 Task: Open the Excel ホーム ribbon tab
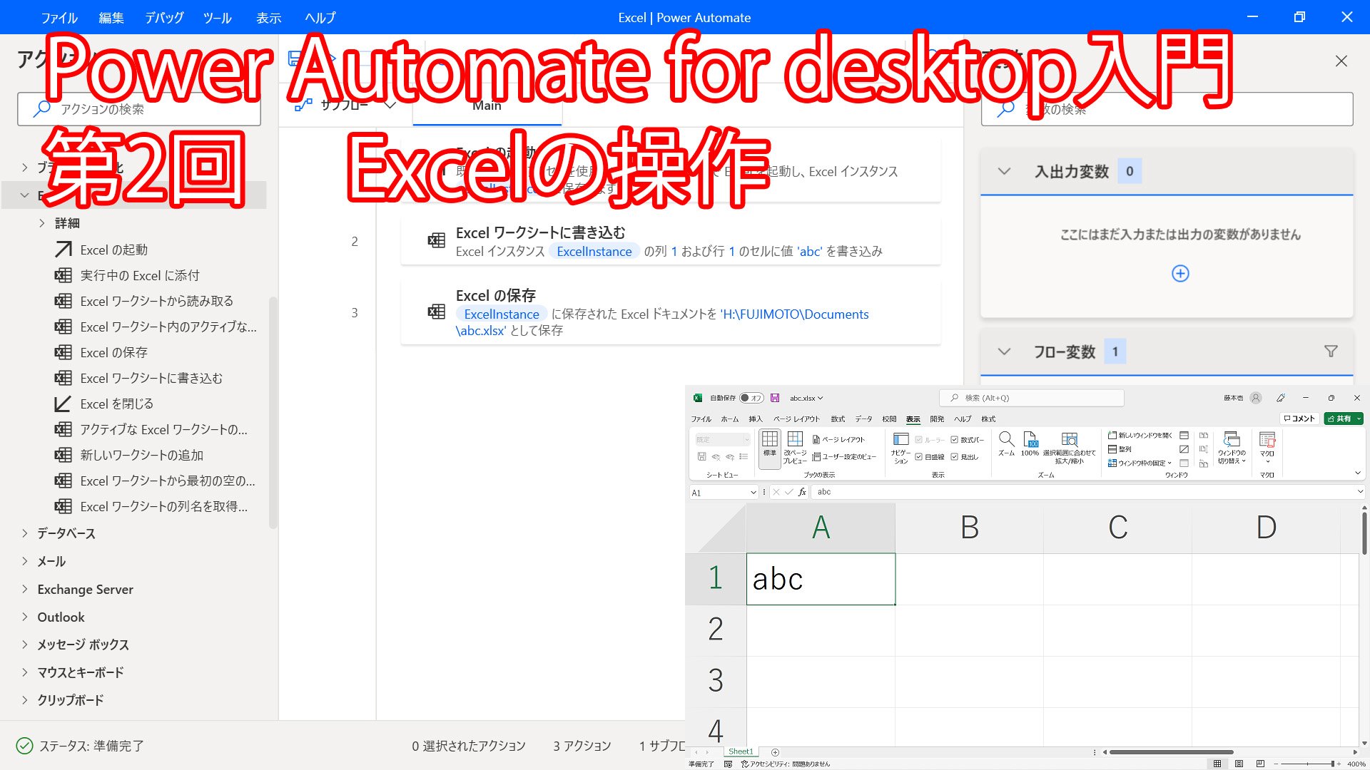729,419
